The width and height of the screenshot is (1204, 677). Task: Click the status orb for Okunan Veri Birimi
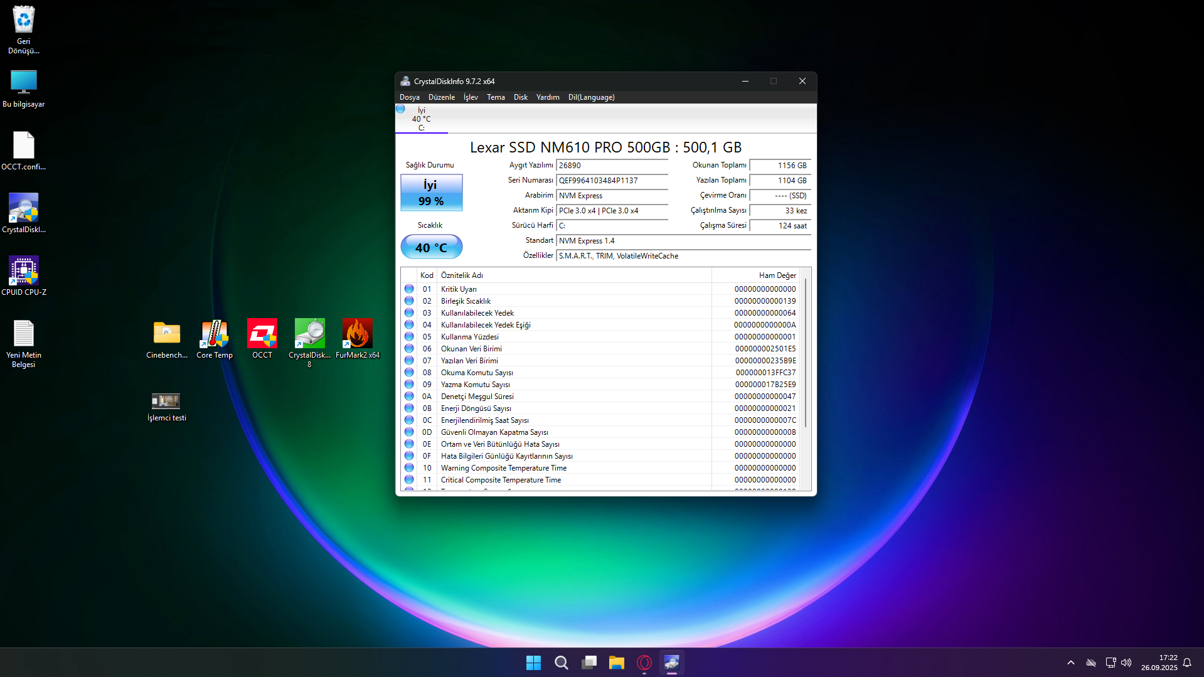[x=409, y=348]
